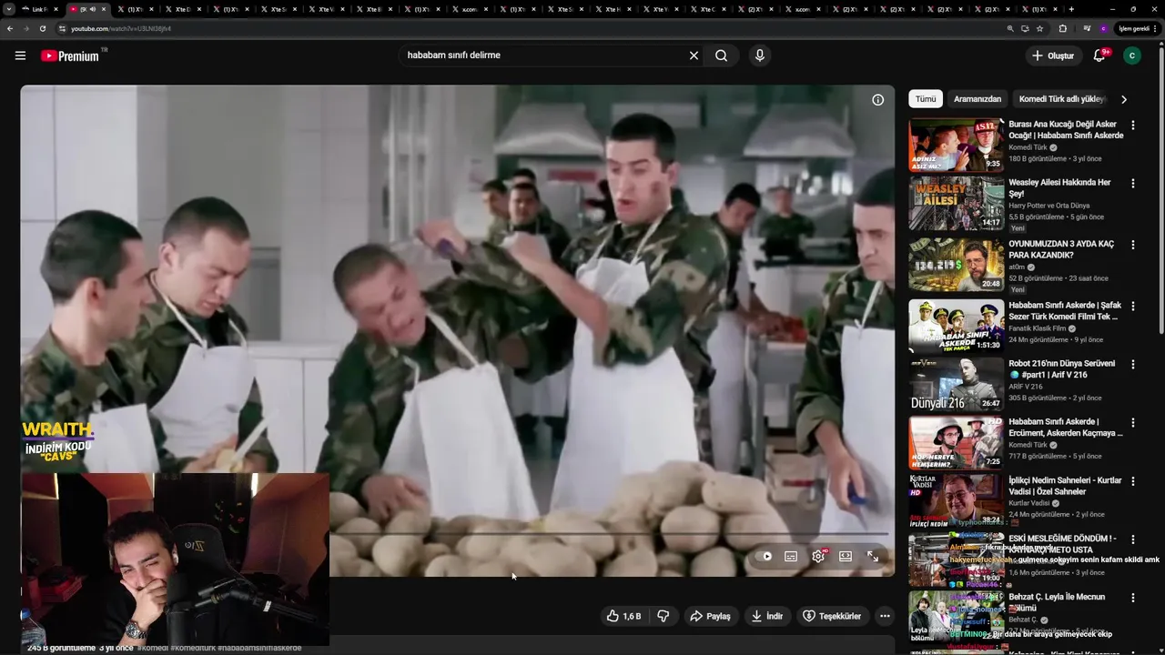This screenshot has height=655, width=1165.
Task: Start voice search with microphone icon
Action: [x=760, y=55]
